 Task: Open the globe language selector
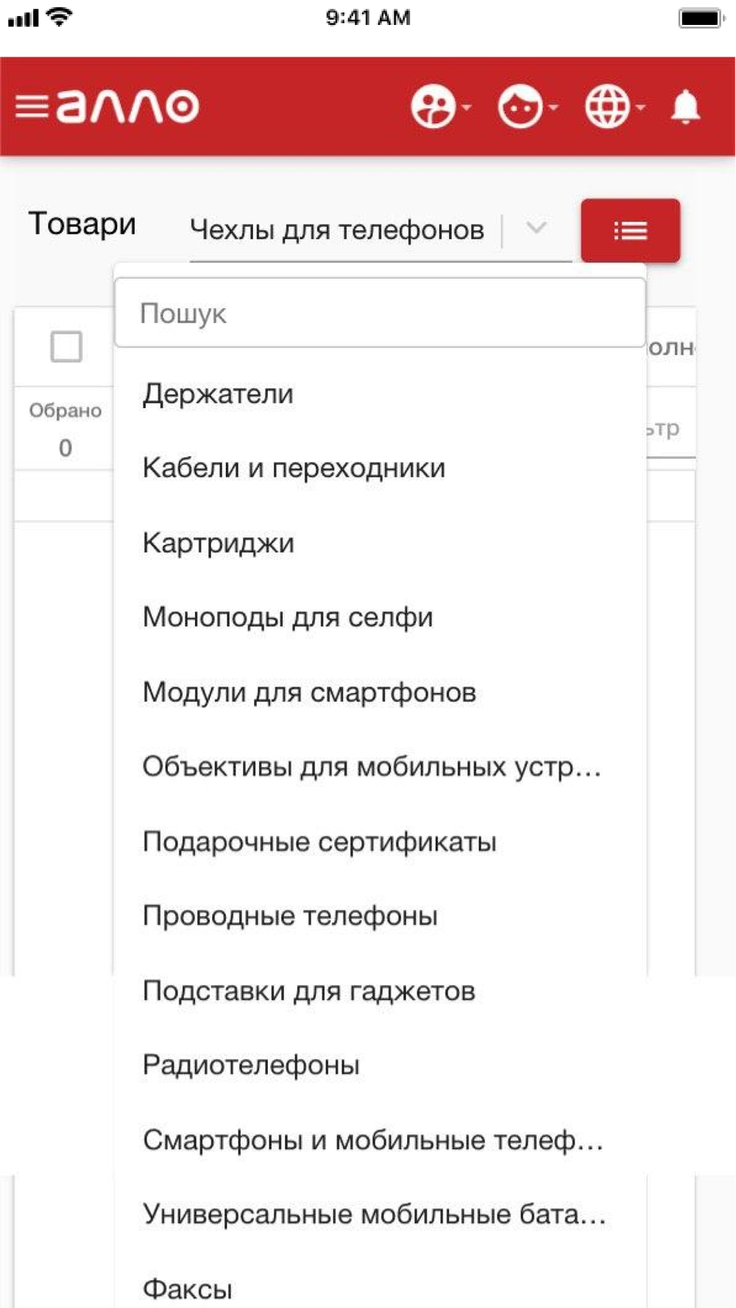point(614,107)
